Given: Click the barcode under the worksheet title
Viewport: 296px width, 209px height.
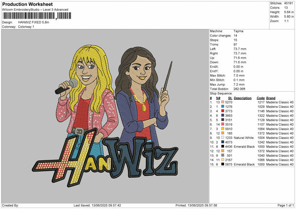Looking at the screenshot, I should pos(37,16).
